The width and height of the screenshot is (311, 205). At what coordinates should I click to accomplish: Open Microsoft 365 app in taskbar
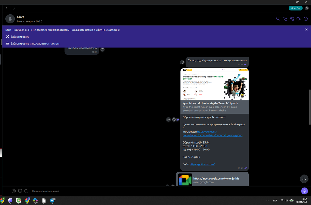[x=36, y=200]
